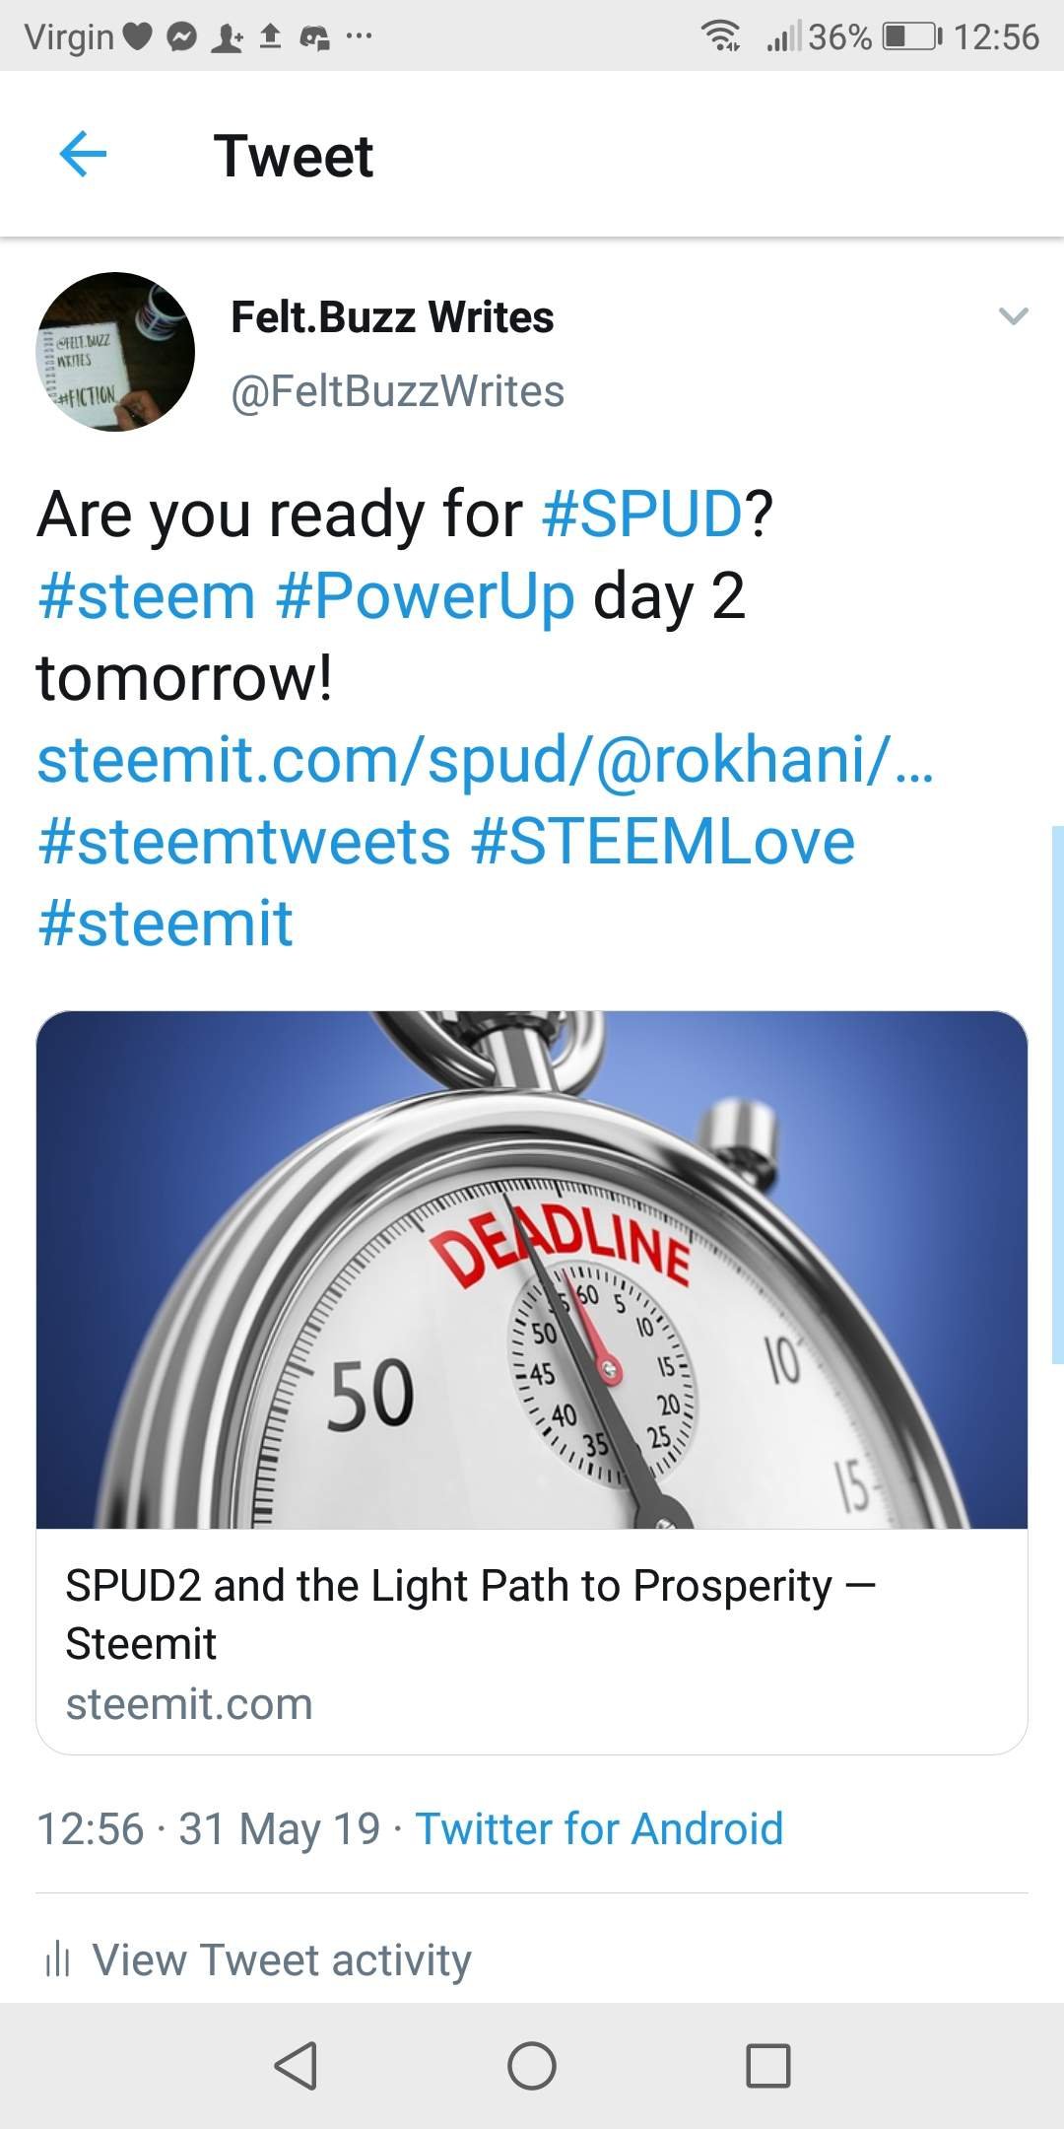Open the Deadline stopwatch card image
1064x2129 pixels.
[532, 1270]
